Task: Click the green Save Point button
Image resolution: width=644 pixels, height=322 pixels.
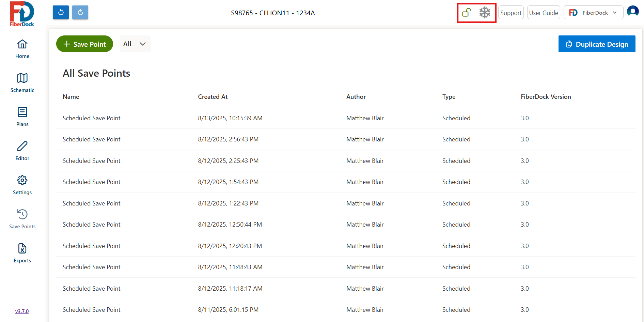Action: point(84,44)
